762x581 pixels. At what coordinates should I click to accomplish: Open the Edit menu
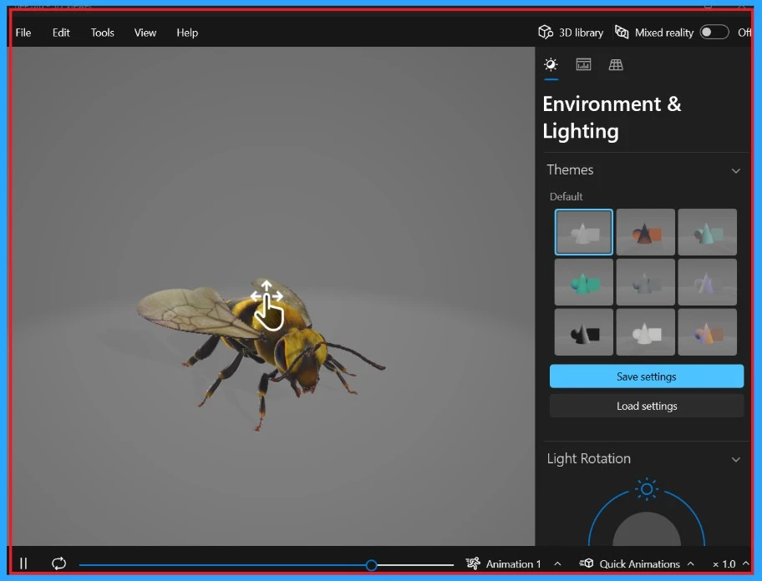[61, 33]
